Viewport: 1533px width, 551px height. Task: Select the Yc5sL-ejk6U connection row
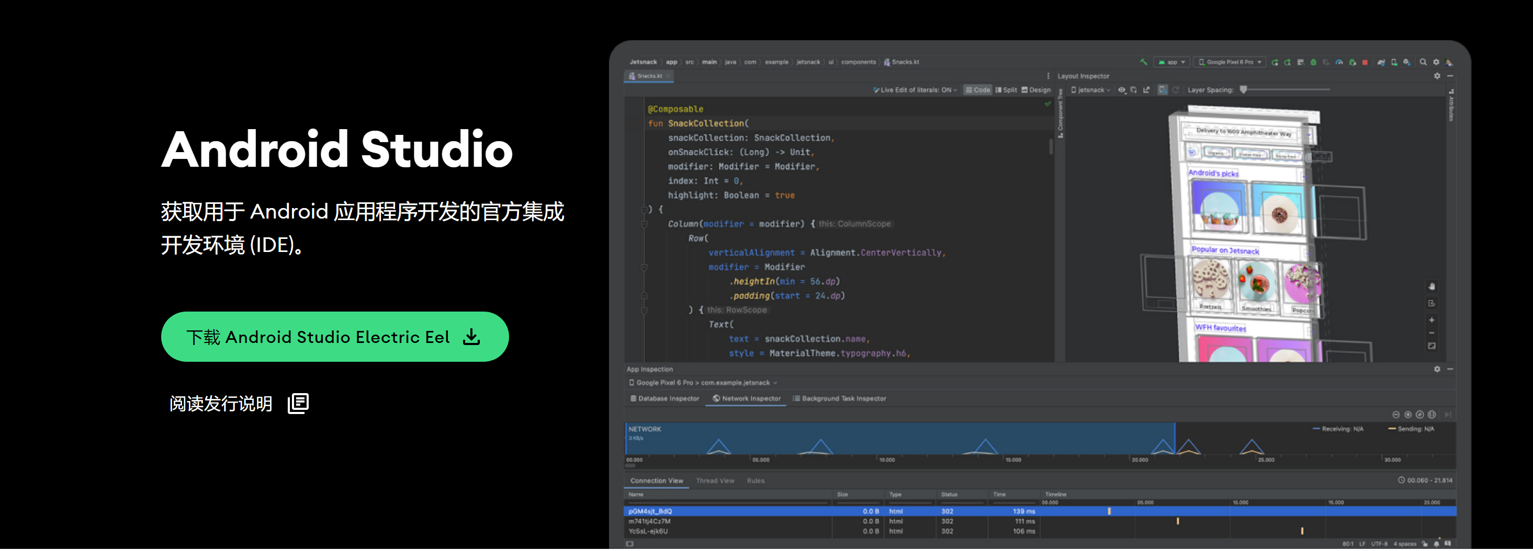(1040, 531)
